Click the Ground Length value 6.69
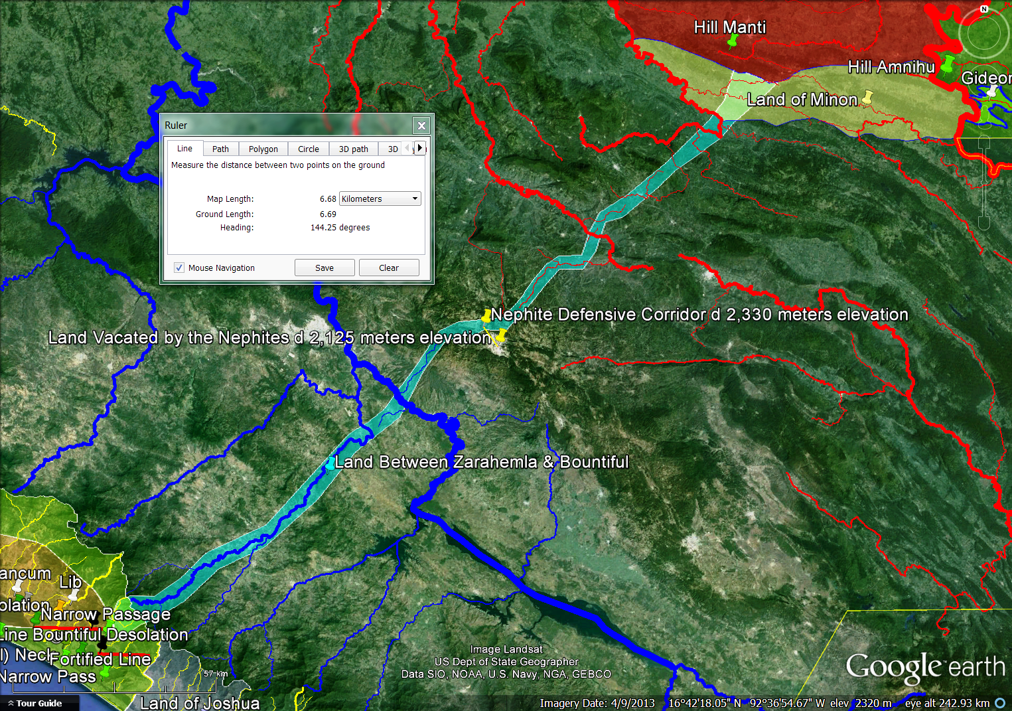 point(328,214)
